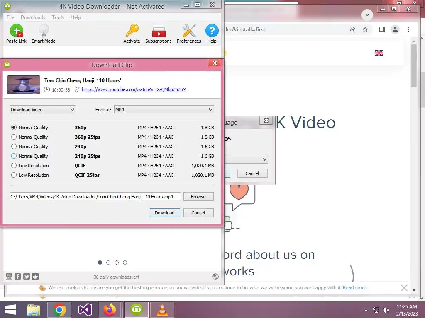Select Normal Quality 360p radio button
The width and height of the screenshot is (425, 318).
(14, 128)
